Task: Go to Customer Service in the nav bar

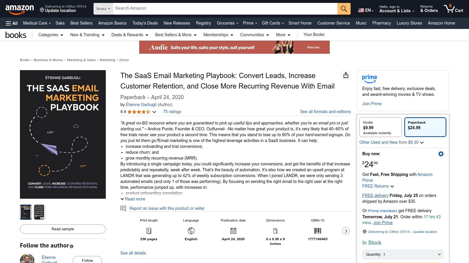Action: tap(334, 23)
